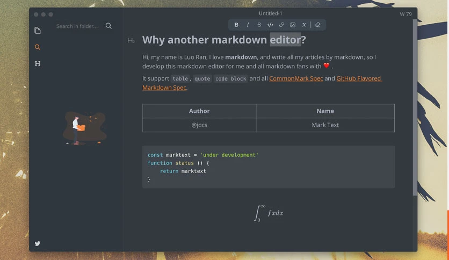Image resolution: width=449 pixels, height=260 pixels.
Task: Open the files panel in sidebar
Action: coord(38,31)
